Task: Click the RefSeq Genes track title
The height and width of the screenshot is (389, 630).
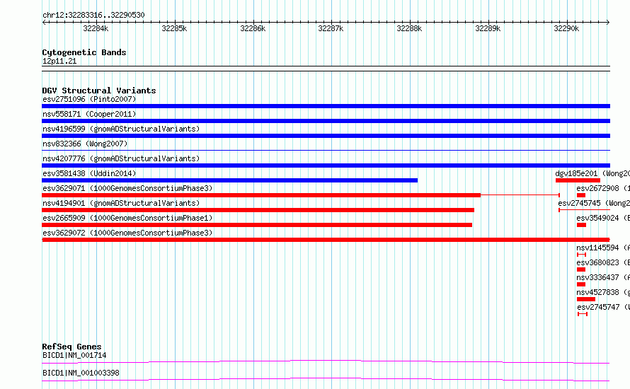Action: click(x=71, y=347)
